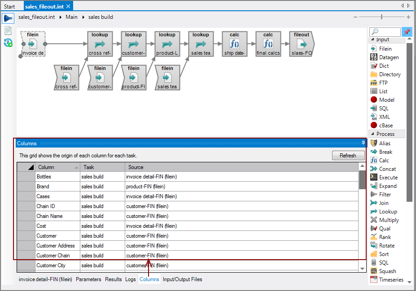Switch to the Logs tab

130,279
